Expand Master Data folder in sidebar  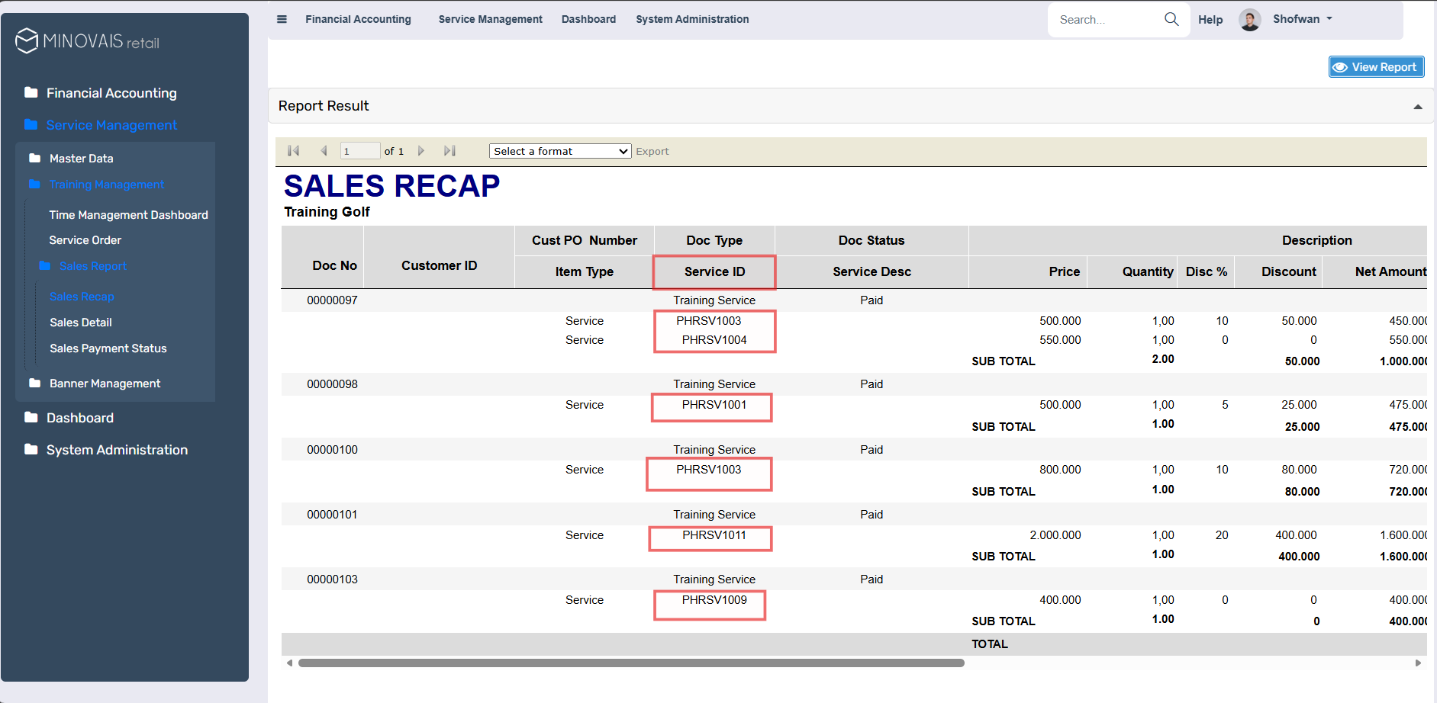point(81,159)
